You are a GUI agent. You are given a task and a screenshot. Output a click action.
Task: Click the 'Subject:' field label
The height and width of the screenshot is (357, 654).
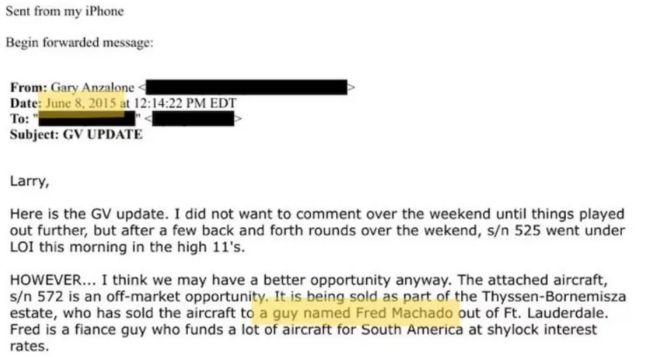click(36, 134)
